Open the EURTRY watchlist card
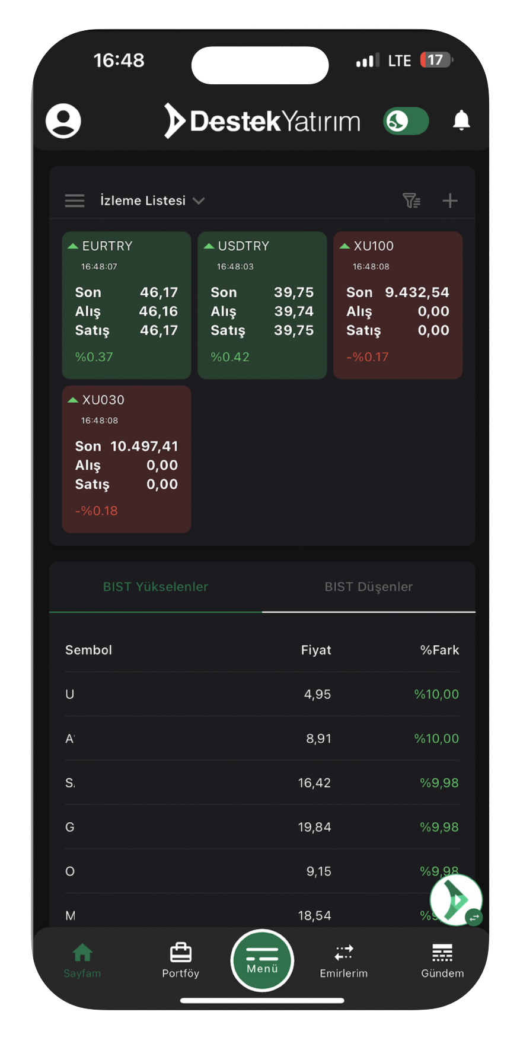520x1047 pixels. (x=126, y=305)
